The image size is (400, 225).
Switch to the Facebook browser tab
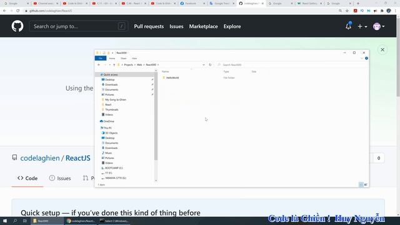pos(192,4)
